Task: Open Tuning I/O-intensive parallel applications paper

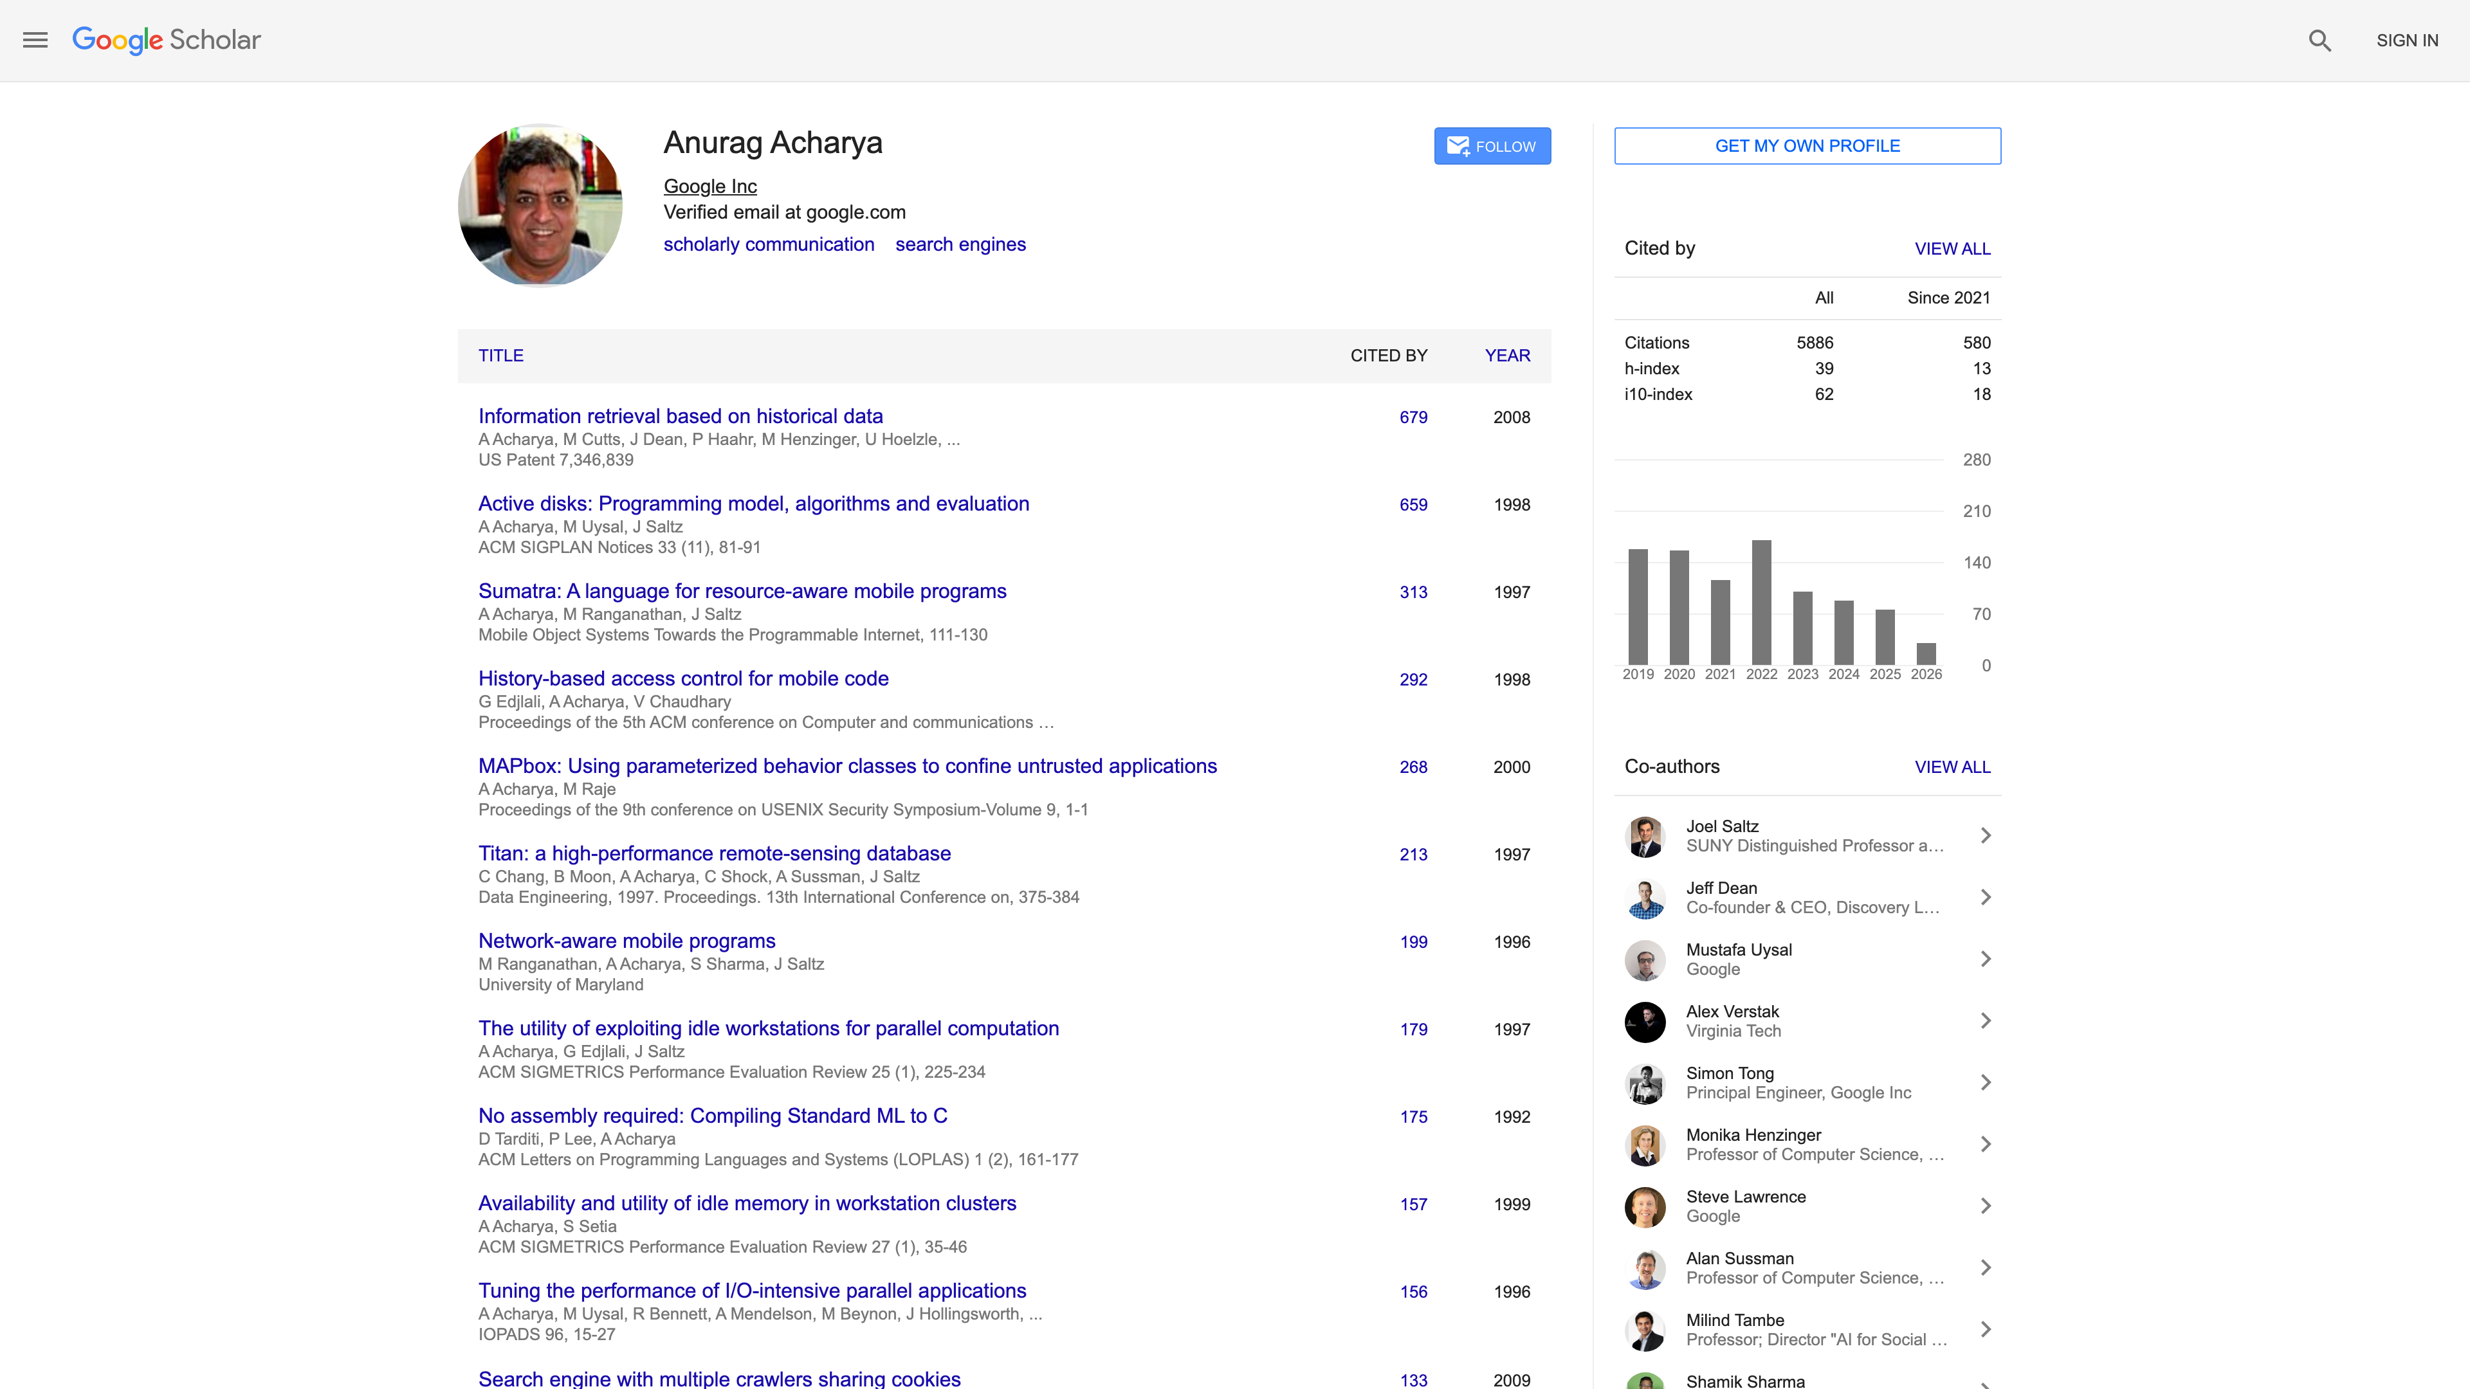Action: tap(753, 1290)
